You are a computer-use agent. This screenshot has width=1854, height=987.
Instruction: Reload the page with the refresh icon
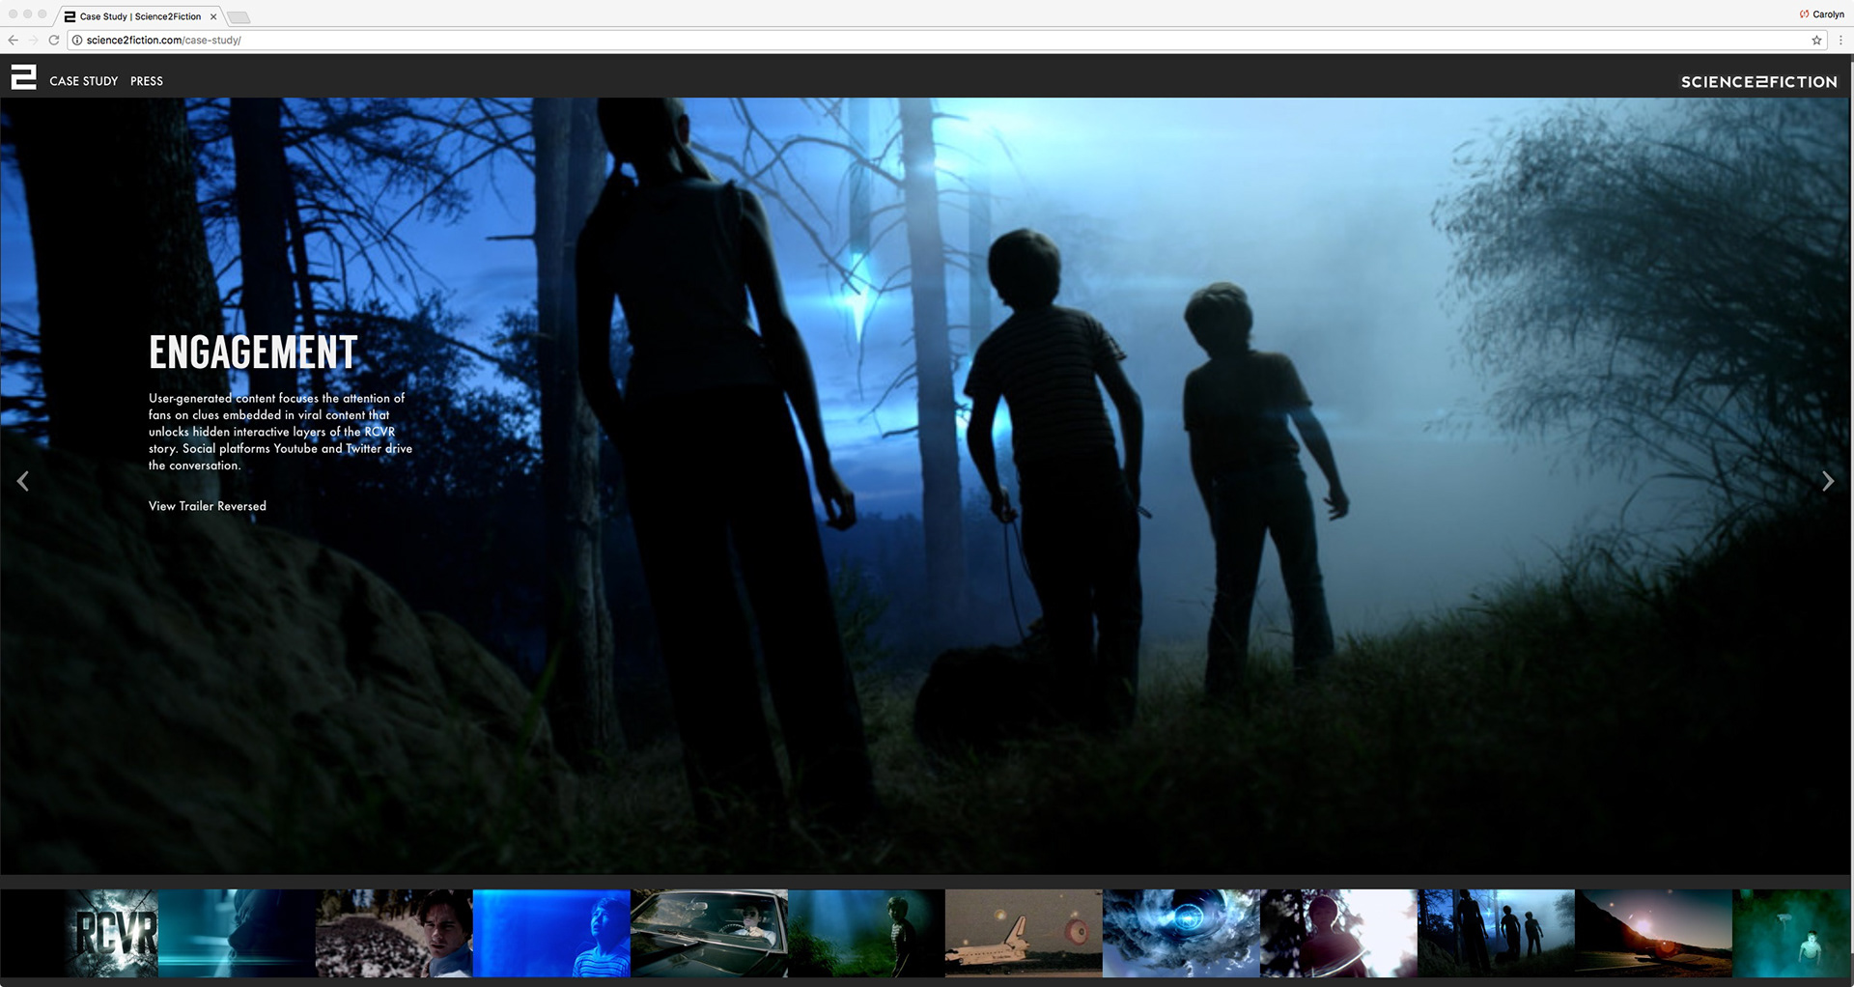tap(54, 40)
